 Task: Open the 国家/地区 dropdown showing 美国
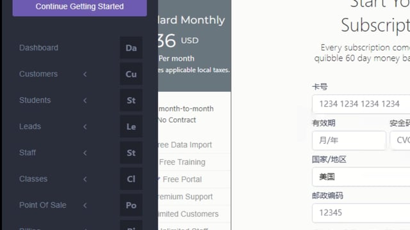[x=361, y=177]
